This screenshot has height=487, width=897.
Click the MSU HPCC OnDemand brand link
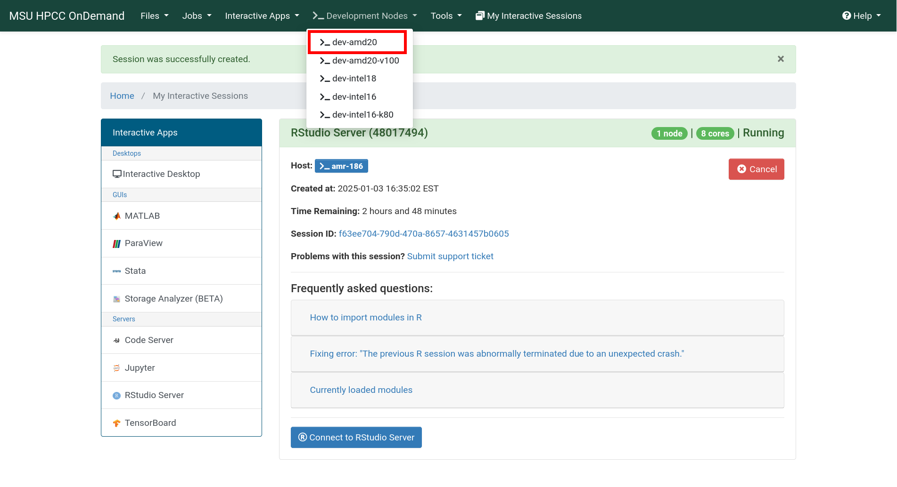pyautogui.click(x=67, y=16)
